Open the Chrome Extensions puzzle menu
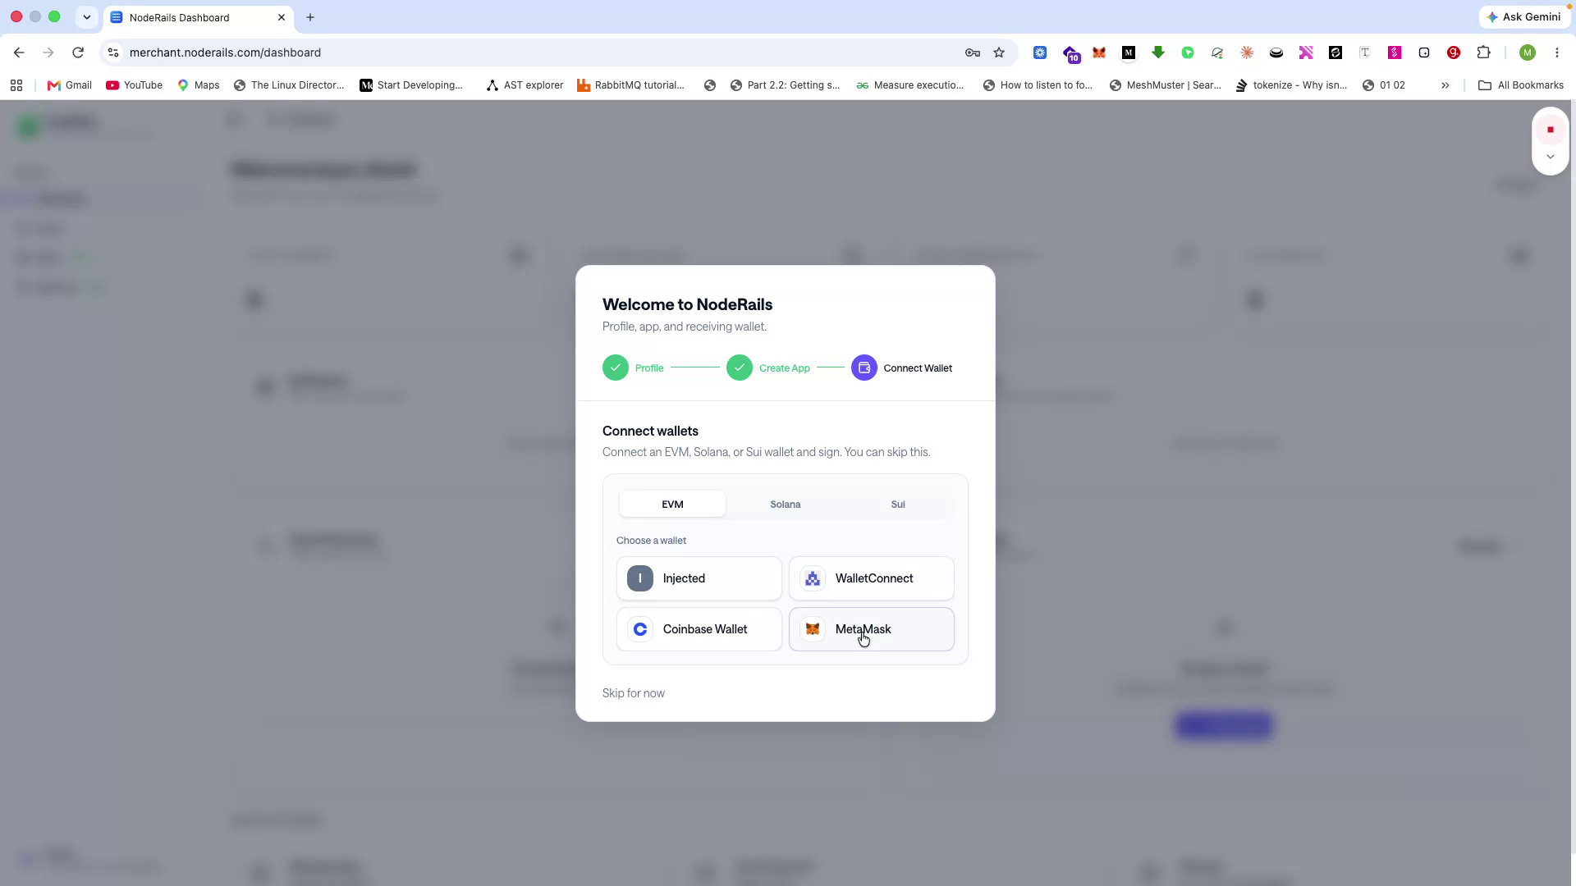The image size is (1576, 886). pyautogui.click(x=1483, y=53)
